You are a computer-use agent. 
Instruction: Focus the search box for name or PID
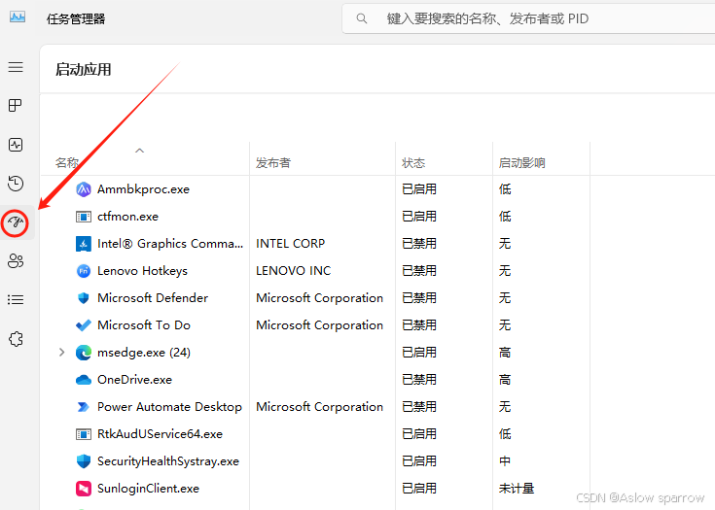click(x=529, y=18)
